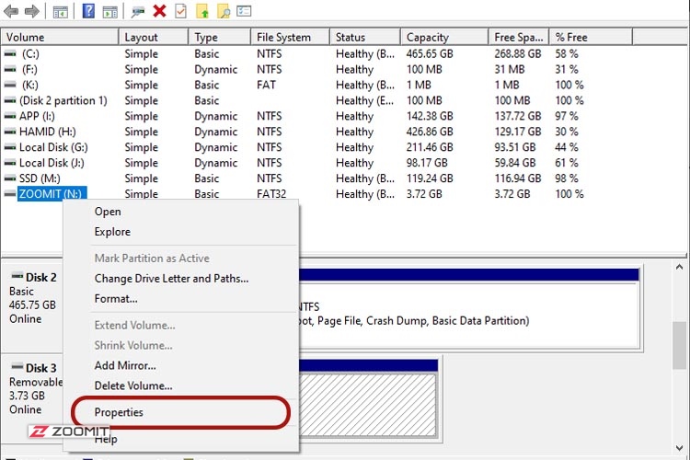
Task: Click the show/hide console tree icon
Action: coord(60,12)
